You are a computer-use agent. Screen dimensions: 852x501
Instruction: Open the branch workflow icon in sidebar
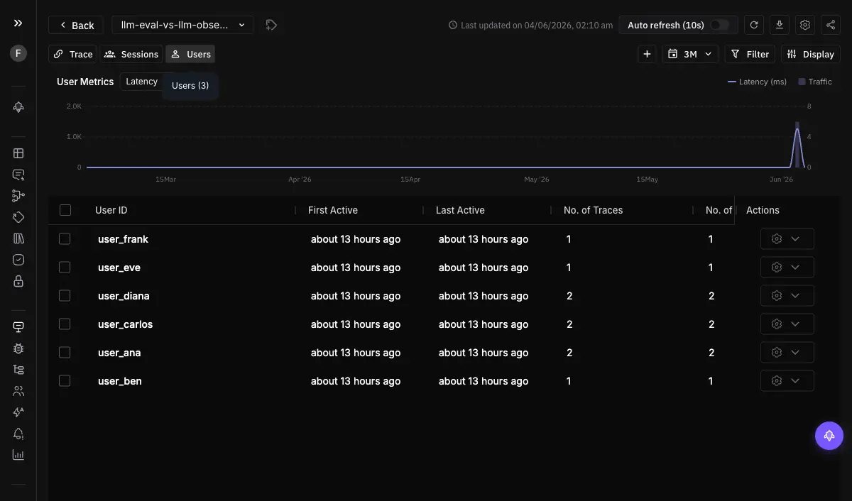18,196
